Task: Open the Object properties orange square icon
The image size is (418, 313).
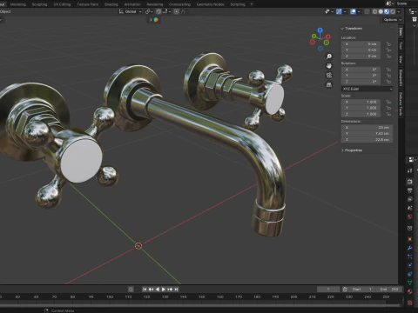Action: [410, 239]
